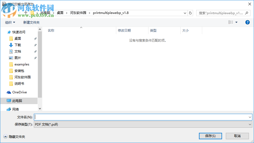Viewport: 254px width, 143px height.
Task: Click the 安装包 folder icon
Action: click(11, 71)
